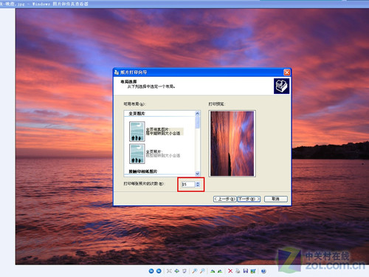Select the first full page fax print layout
The image size is (369, 277).
coord(156,131)
